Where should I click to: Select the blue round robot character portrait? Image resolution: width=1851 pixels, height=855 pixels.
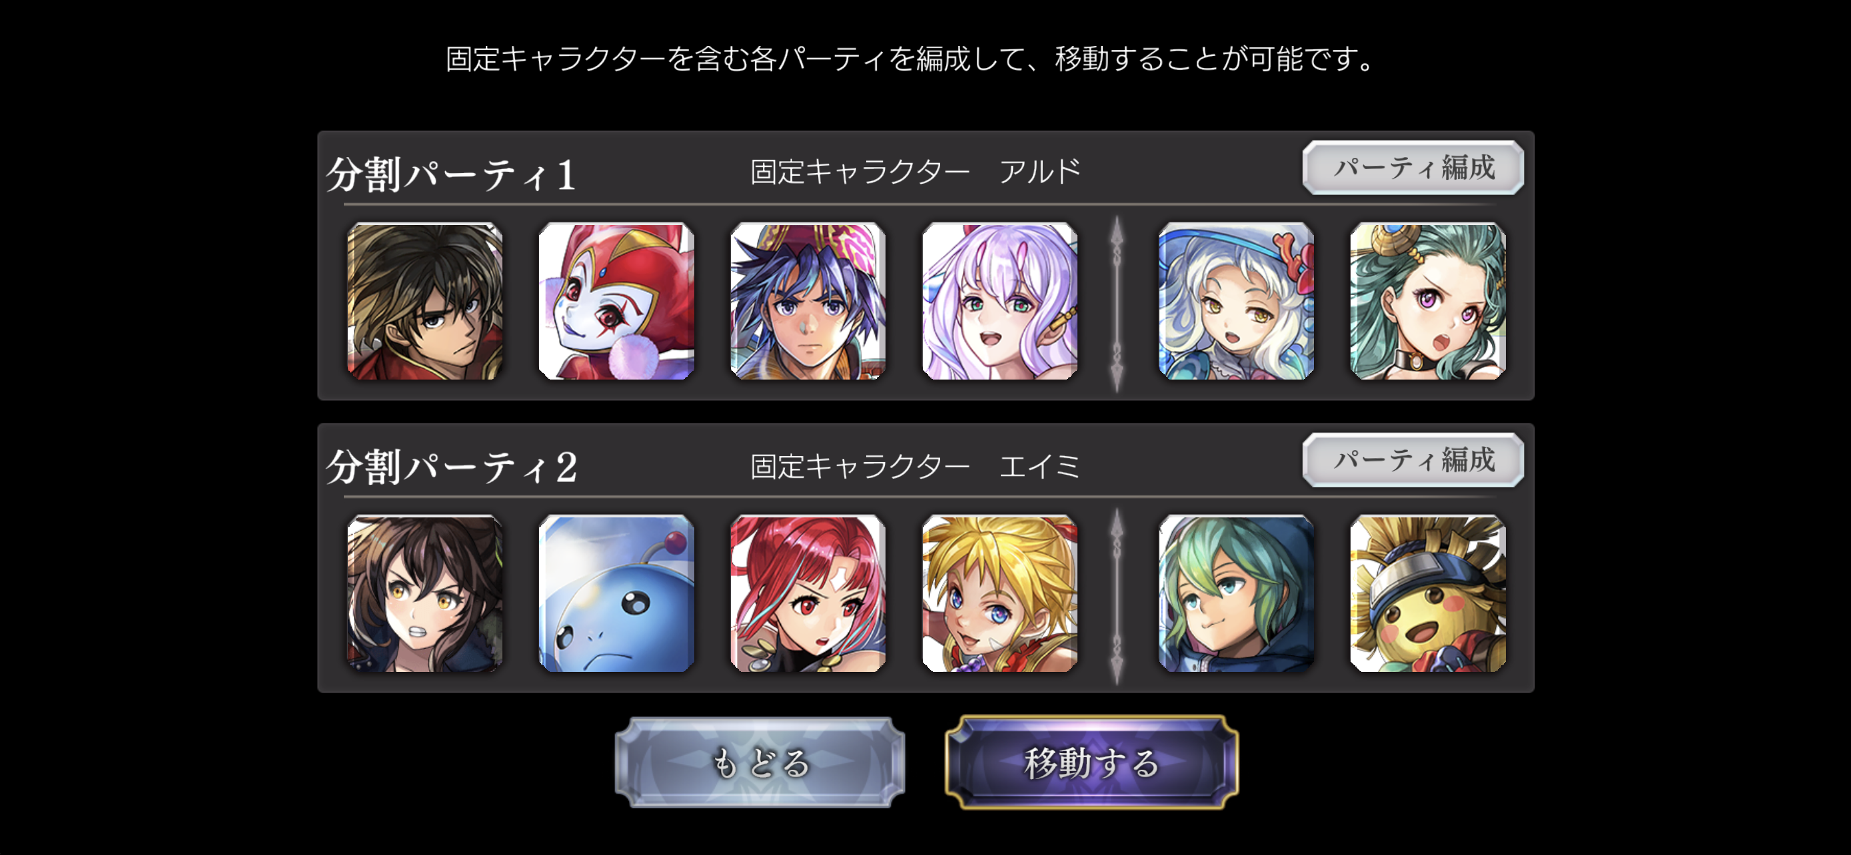point(616,594)
